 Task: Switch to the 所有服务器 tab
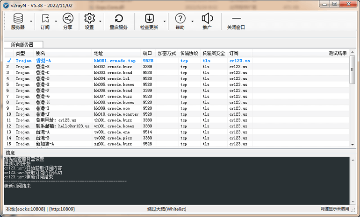(x=23, y=44)
